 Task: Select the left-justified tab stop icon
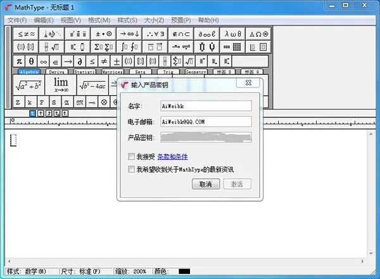(x=32, y=114)
